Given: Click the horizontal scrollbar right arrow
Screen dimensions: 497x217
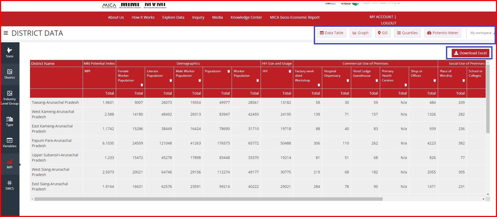Looking at the screenshot, I should click(483, 199).
